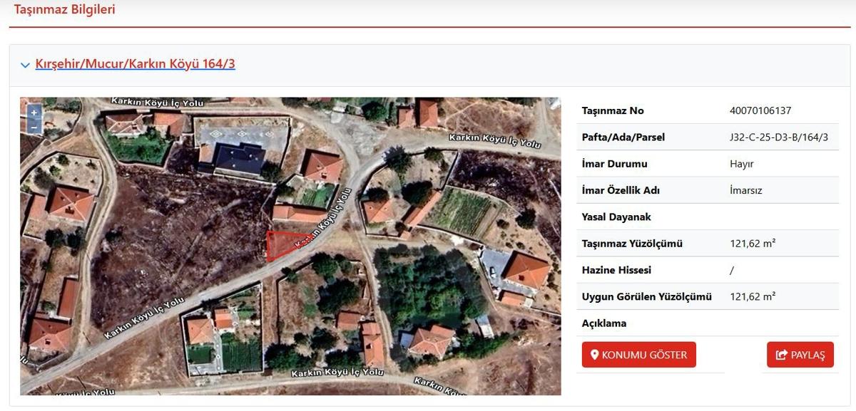The width and height of the screenshot is (856, 411).
Task: Click the Taşınmaz Yüzölçümü value 121,62 m²
Action: pos(753,244)
